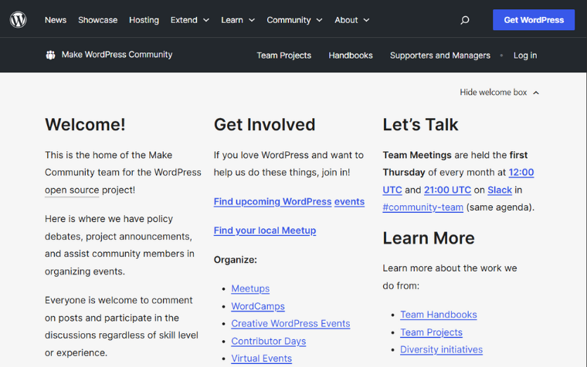The image size is (587, 367).
Task: Go to Team Projects in subnav
Action: click(283, 56)
